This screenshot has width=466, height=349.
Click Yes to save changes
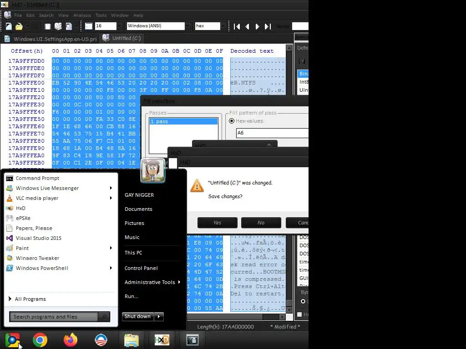tap(217, 223)
